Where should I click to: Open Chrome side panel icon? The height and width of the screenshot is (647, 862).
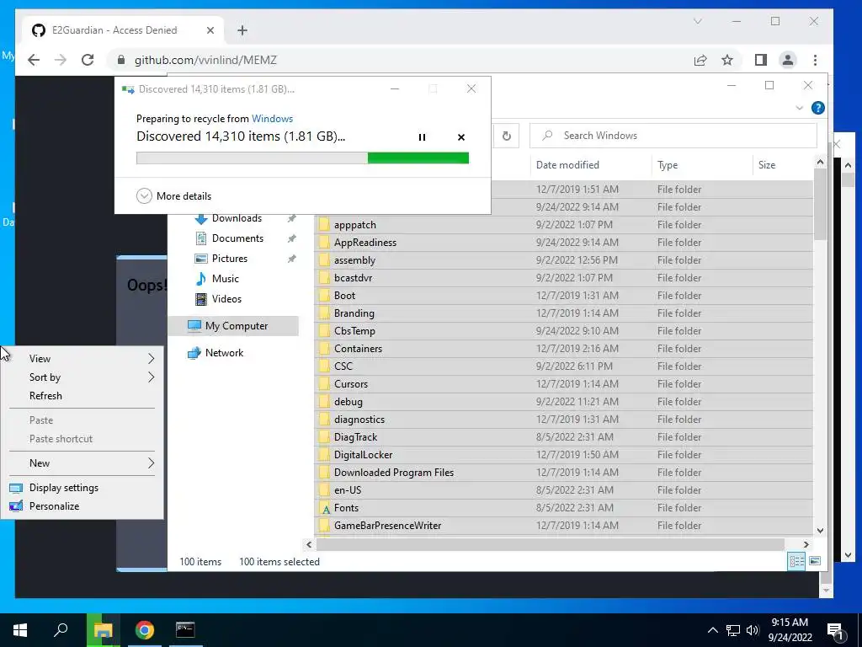point(760,60)
